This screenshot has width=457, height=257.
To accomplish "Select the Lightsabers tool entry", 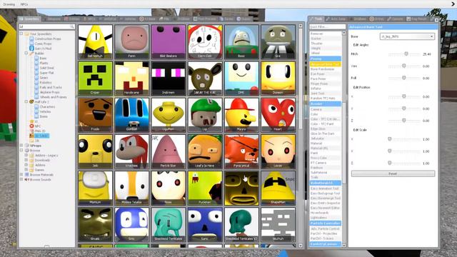I will (326, 218).
